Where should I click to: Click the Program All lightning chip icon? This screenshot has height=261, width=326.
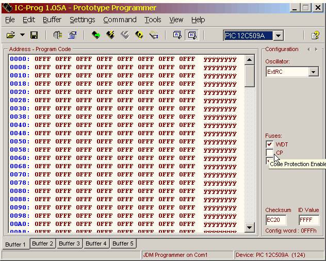pyautogui.click(x=110, y=35)
